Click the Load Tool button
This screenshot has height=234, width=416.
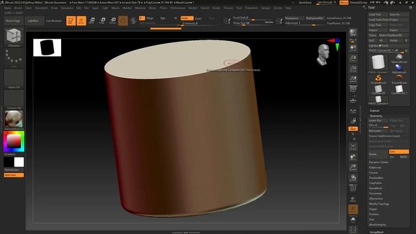coord(378,14)
